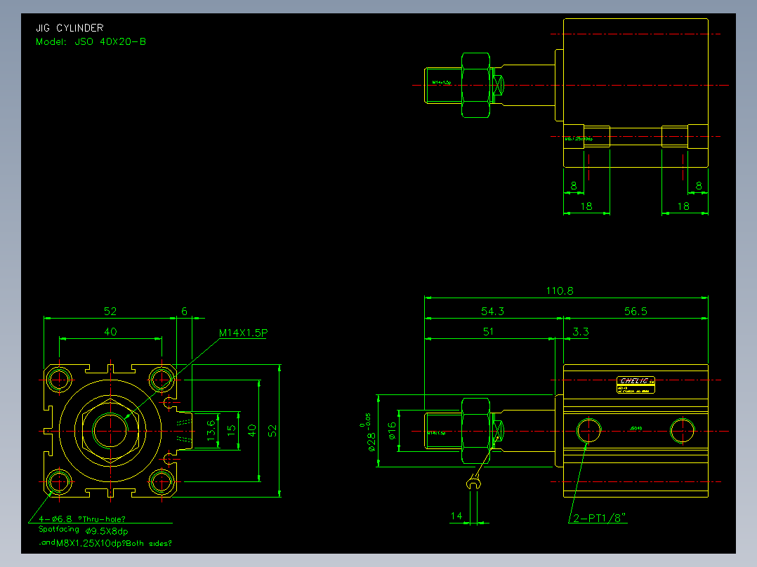
Task: Select the rotated vertical 40 dimension text
Action: pyautogui.click(x=251, y=430)
